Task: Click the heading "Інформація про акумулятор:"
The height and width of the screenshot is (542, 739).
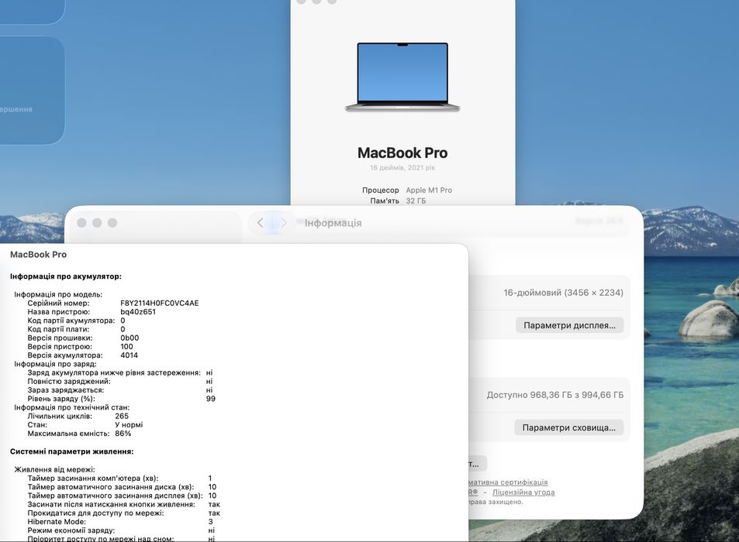Action: (x=65, y=276)
